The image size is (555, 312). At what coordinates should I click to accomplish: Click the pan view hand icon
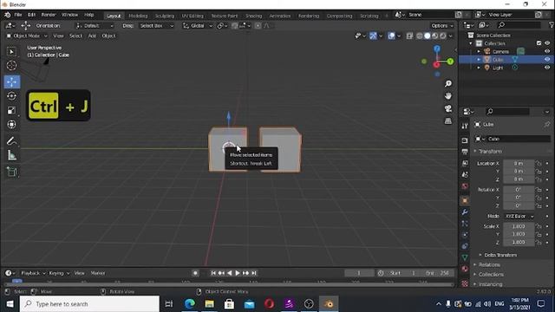click(x=448, y=96)
